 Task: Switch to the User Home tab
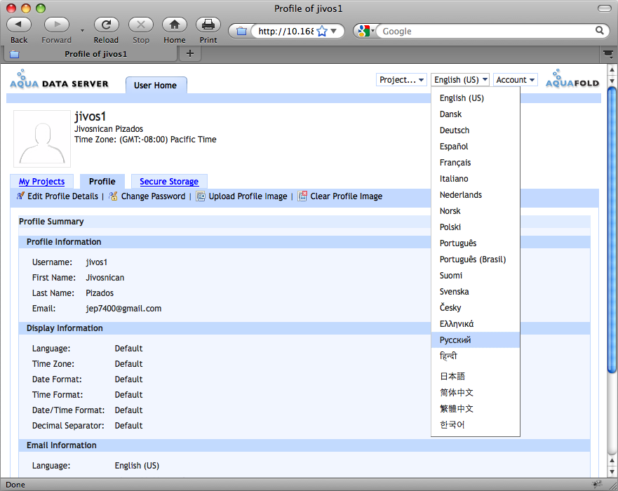(x=156, y=86)
